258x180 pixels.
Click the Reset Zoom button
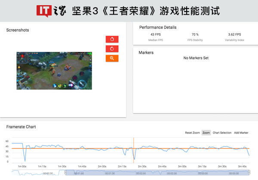[192, 133]
